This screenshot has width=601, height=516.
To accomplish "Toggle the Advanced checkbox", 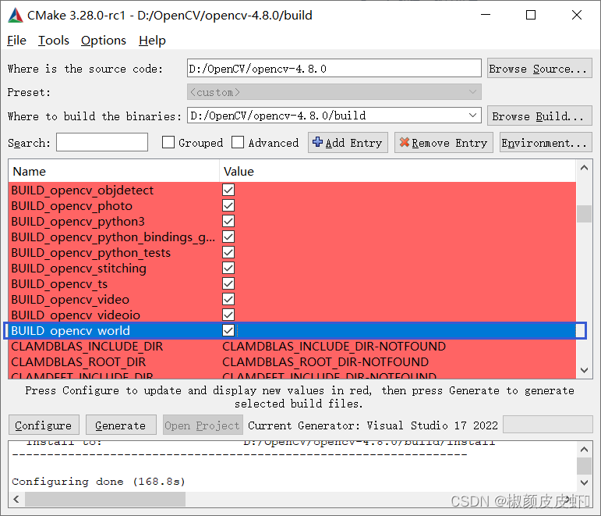I will [x=238, y=142].
